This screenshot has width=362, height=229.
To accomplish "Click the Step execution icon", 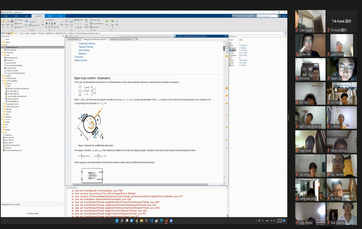I will 112,21.
